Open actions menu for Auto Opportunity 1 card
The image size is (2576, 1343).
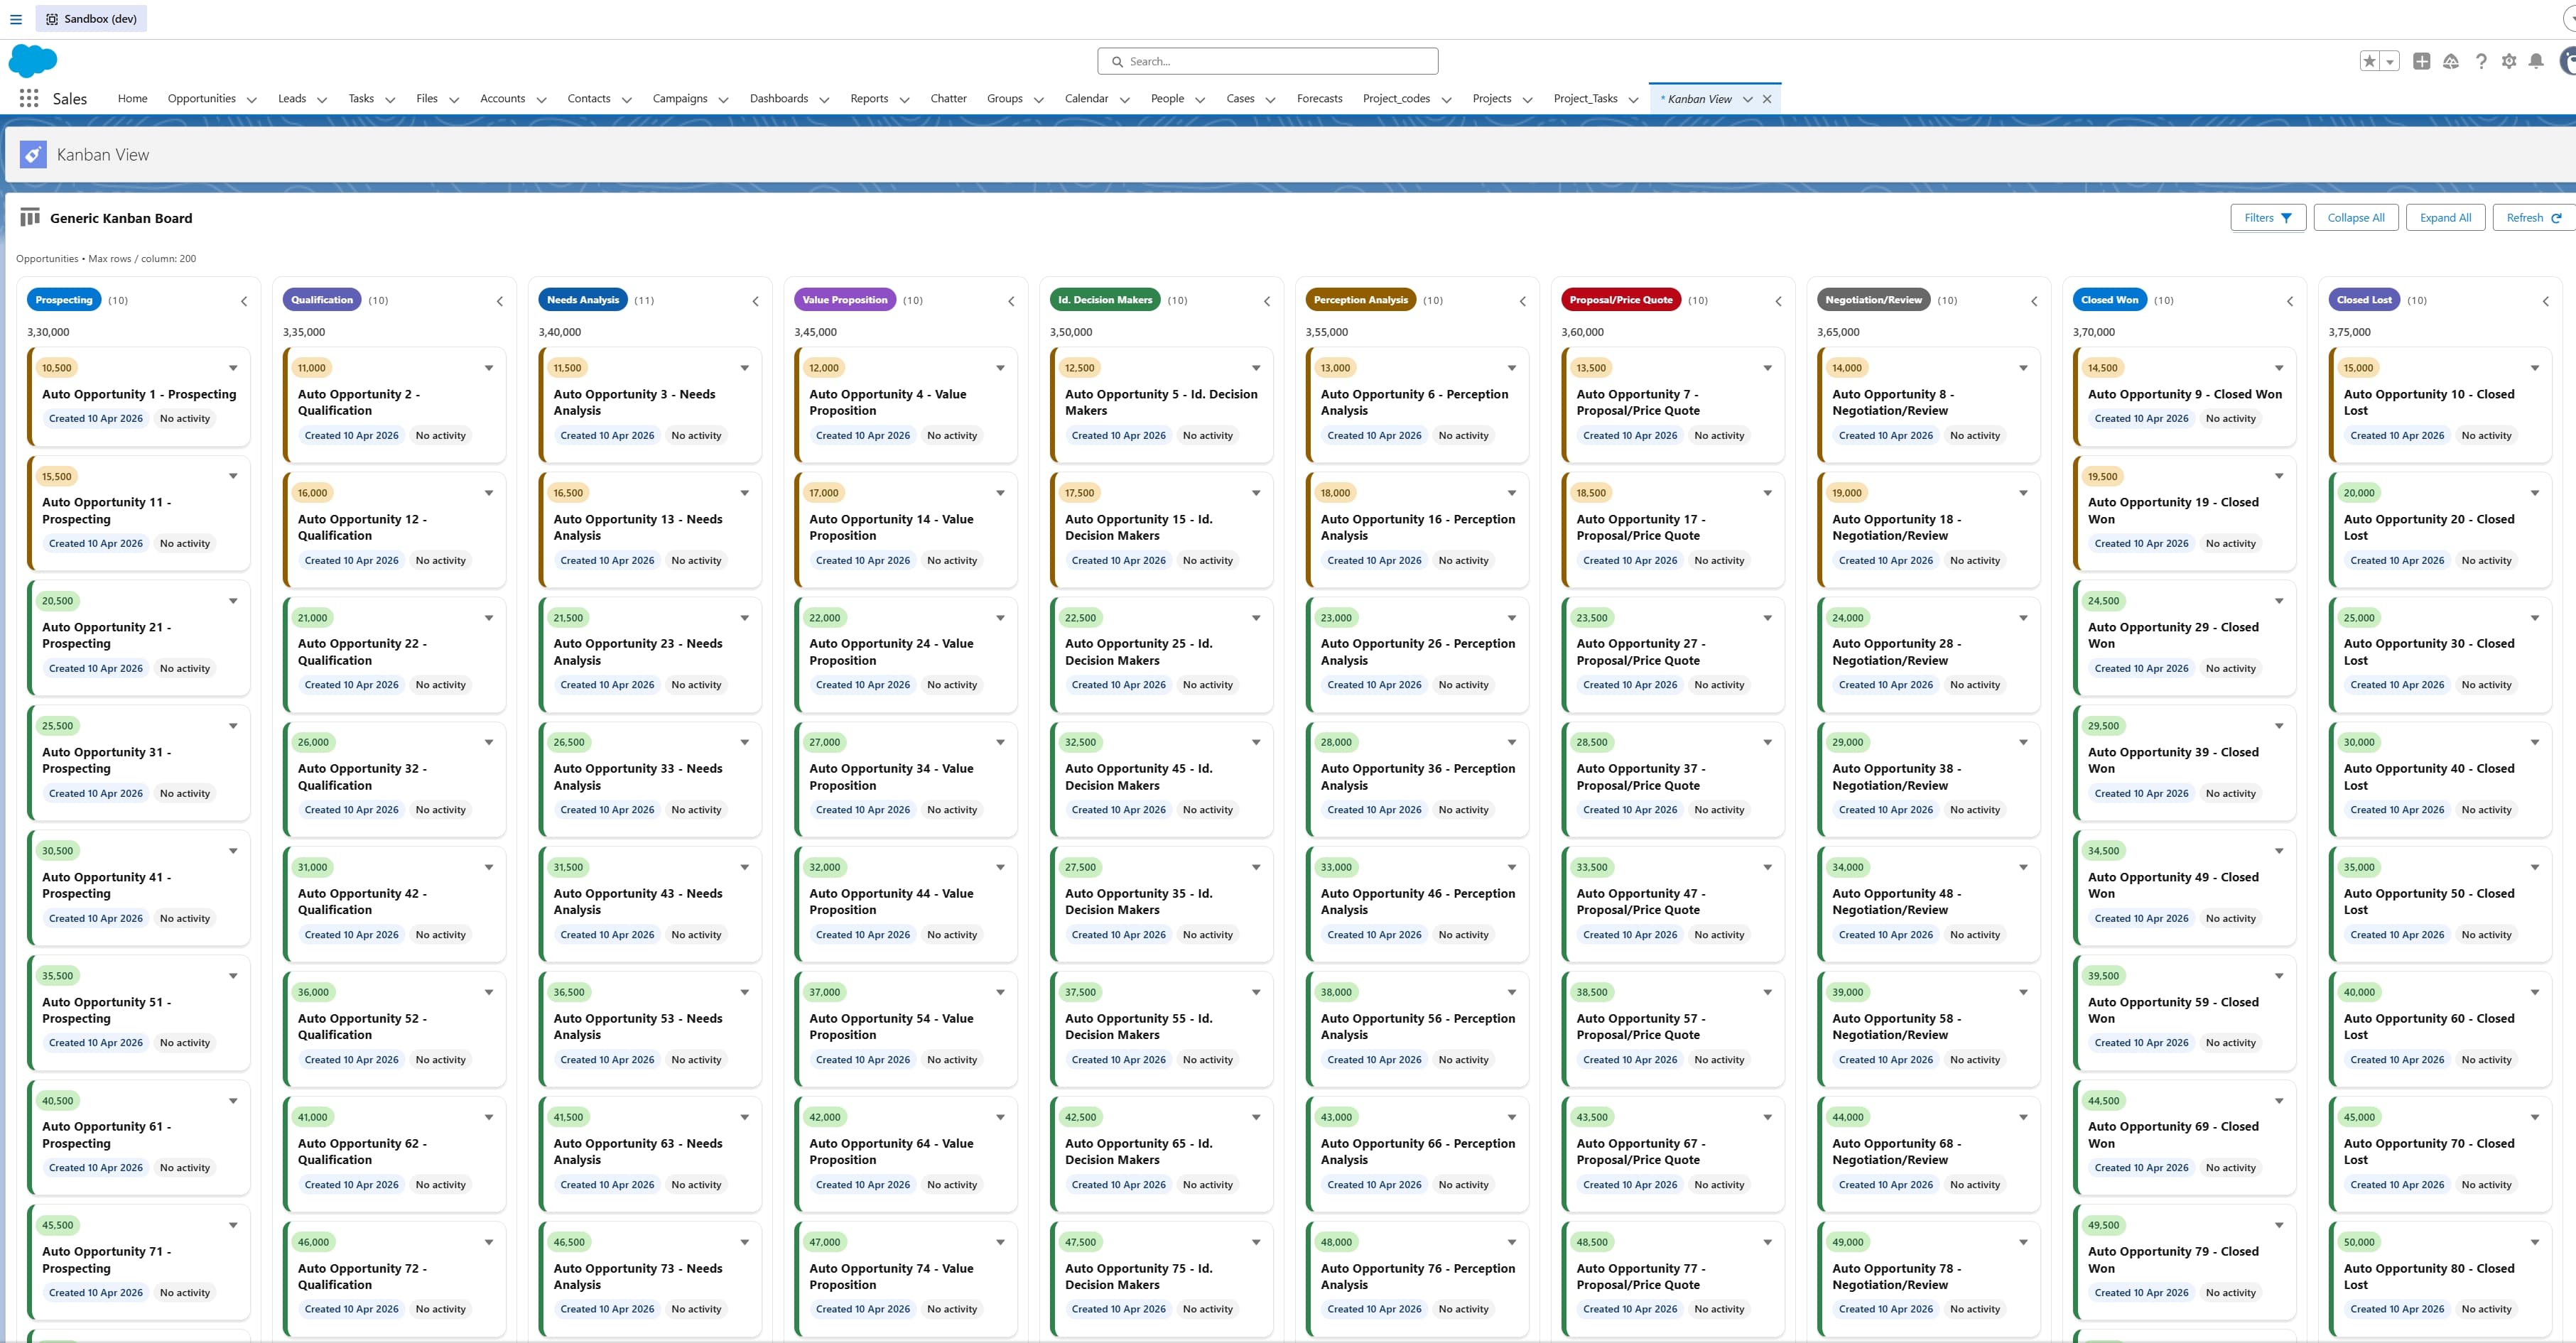pos(233,368)
